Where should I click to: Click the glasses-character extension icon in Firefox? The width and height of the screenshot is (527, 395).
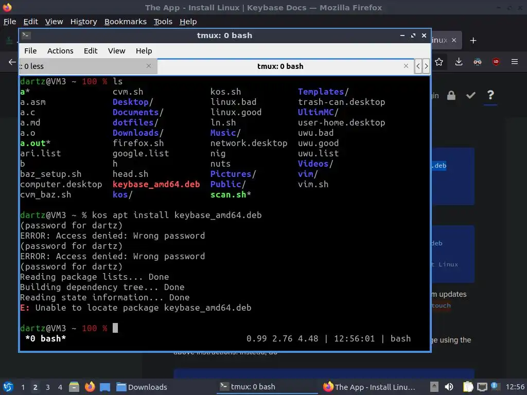477,62
